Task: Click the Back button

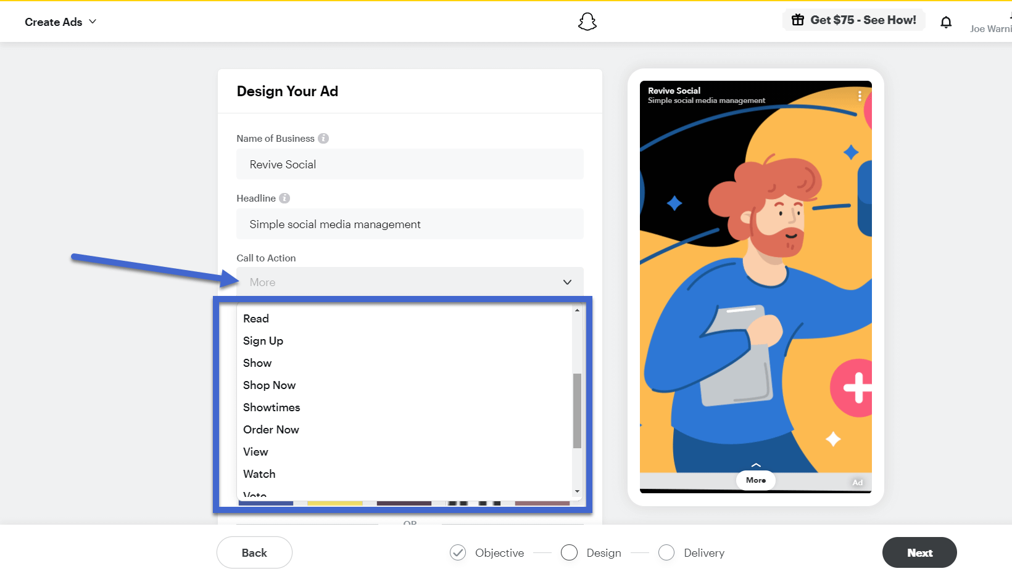Action: click(x=254, y=552)
